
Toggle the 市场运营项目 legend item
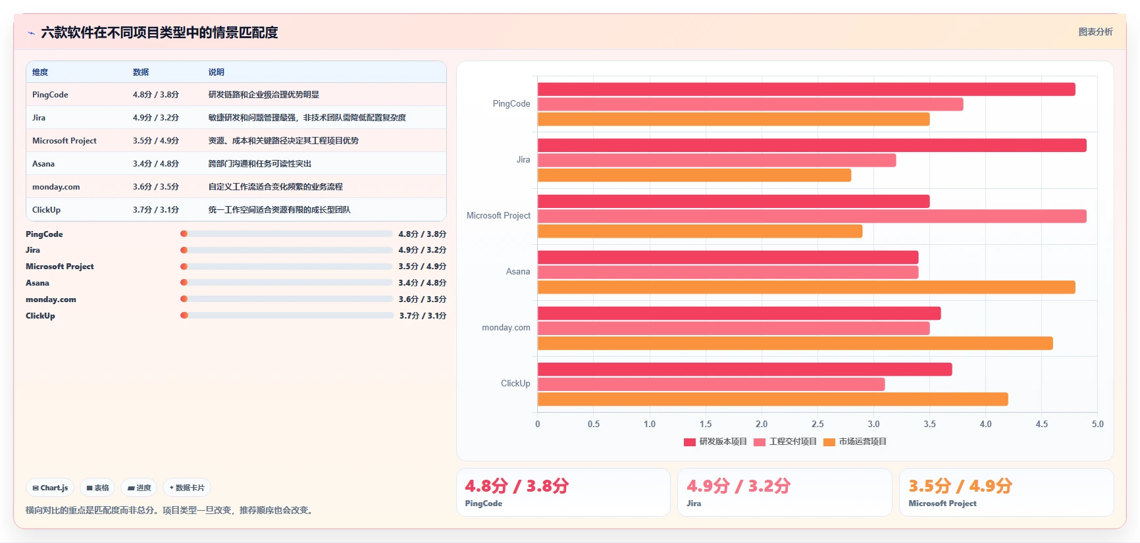coord(855,442)
